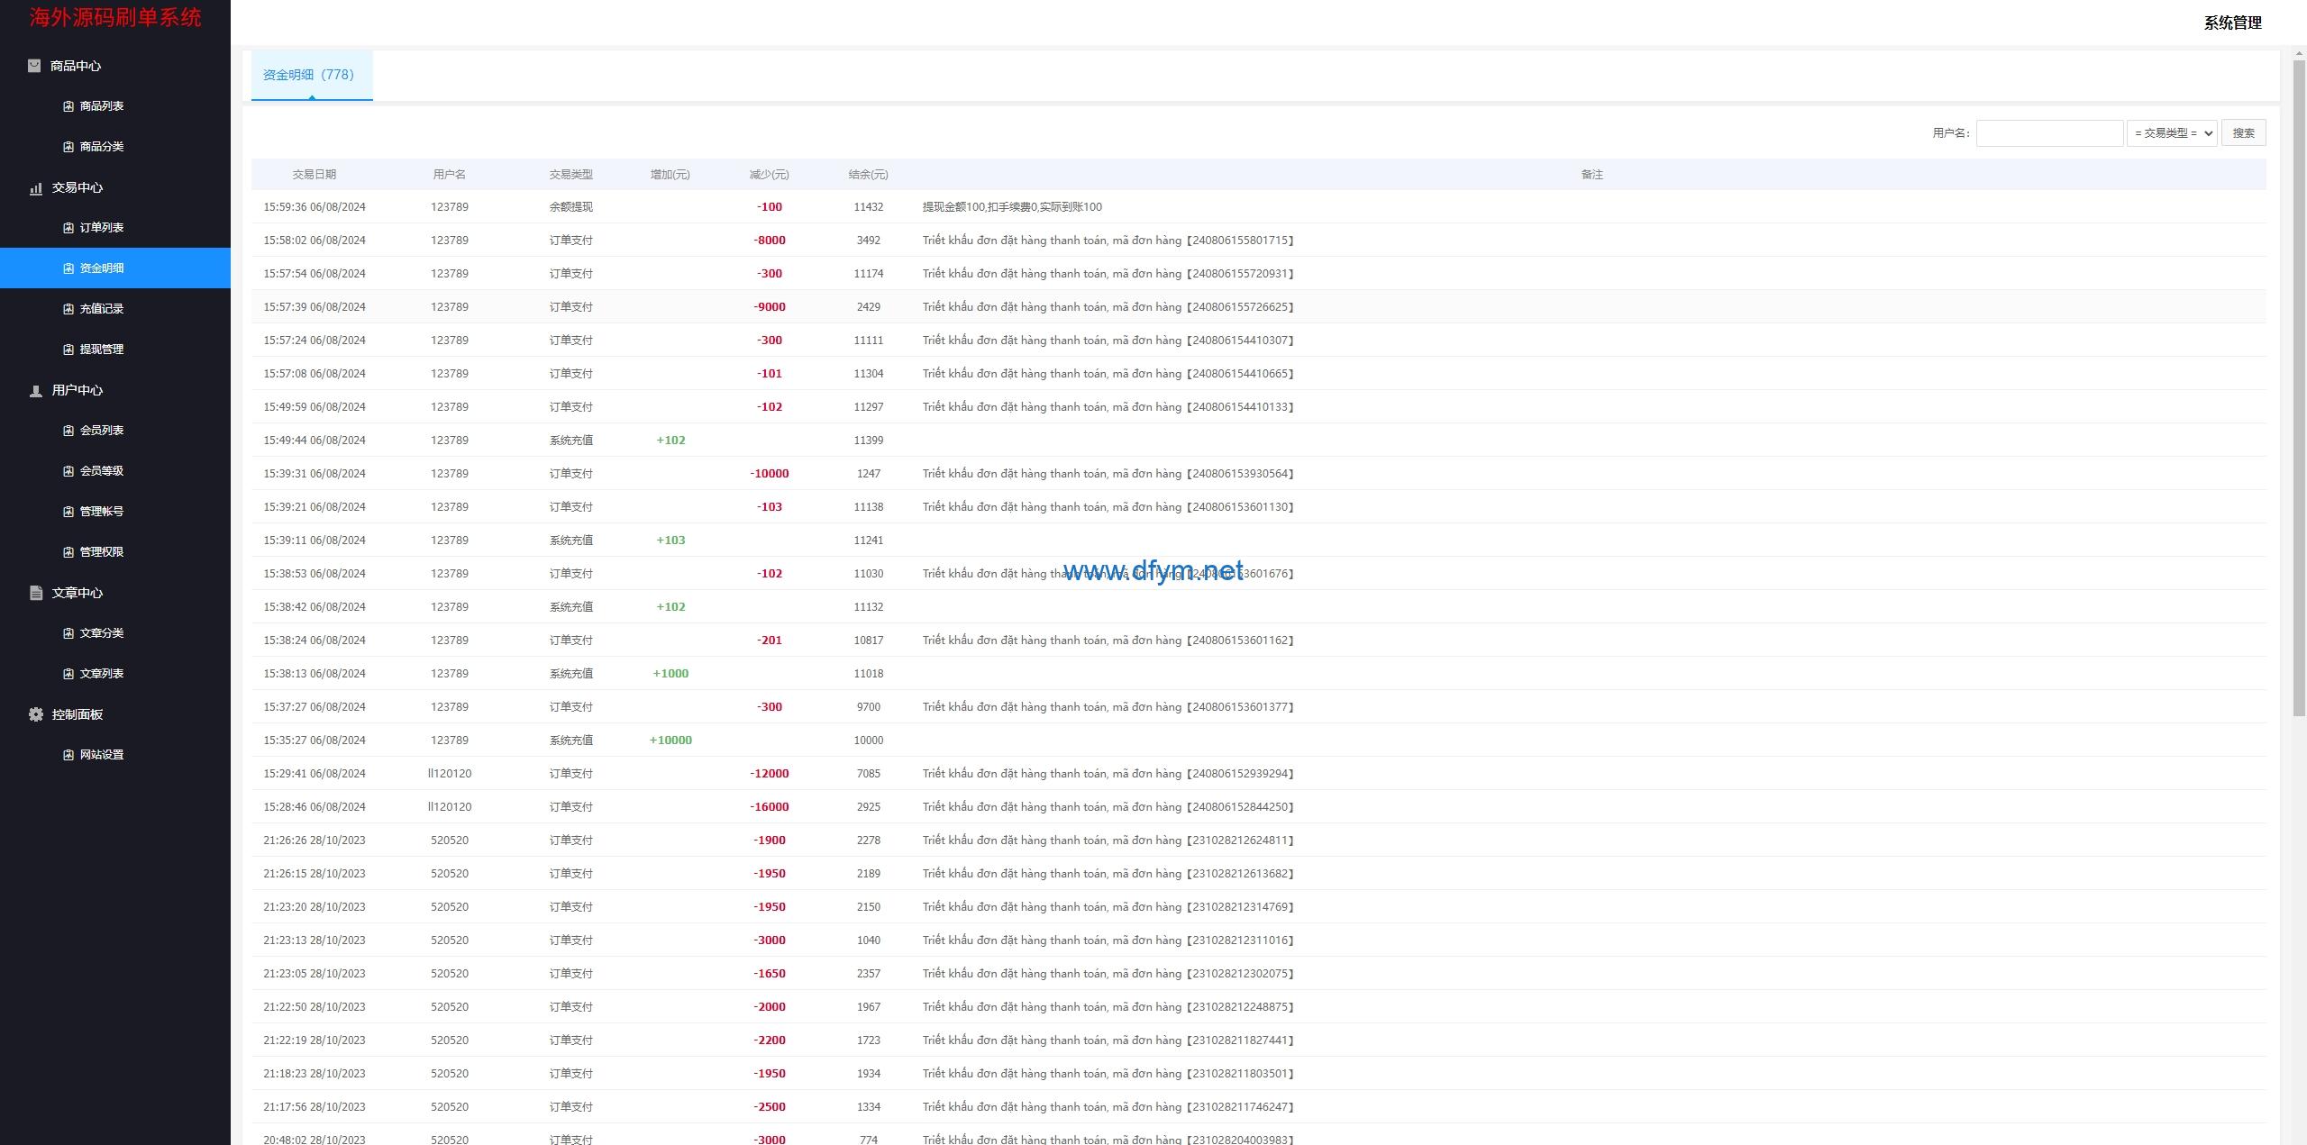Click username ll120120 in the 15:29:41 row

450,774
